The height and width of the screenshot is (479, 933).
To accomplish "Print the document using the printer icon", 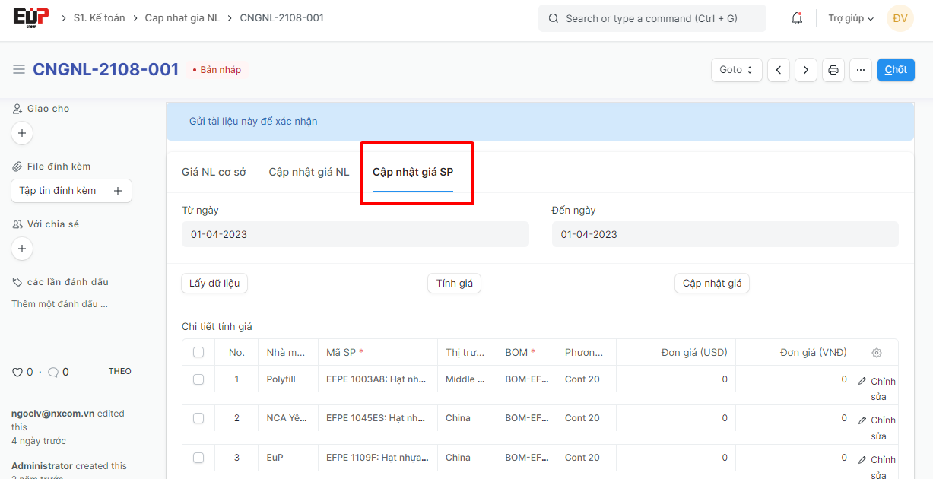I will click(x=833, y=70).
